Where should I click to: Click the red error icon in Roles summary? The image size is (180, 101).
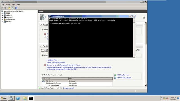(x=45, y=34)
